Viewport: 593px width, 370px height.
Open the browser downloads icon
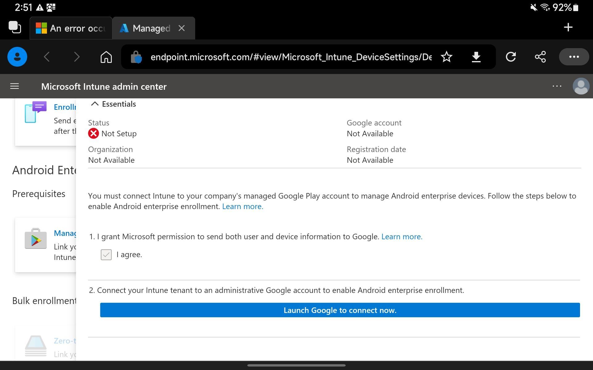[476, 57]
